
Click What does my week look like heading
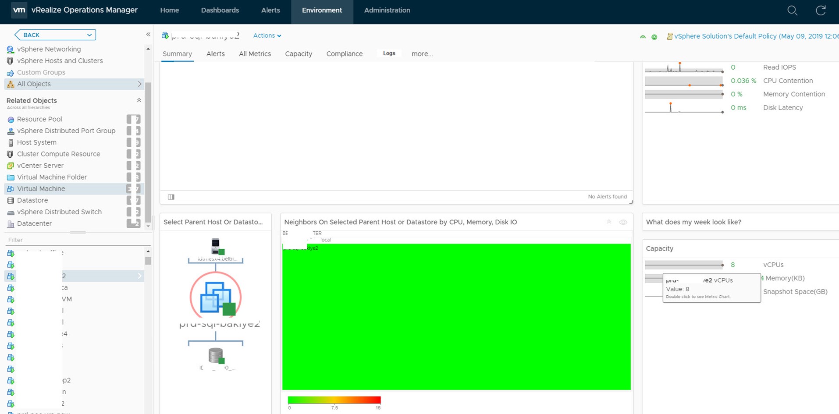693,222
